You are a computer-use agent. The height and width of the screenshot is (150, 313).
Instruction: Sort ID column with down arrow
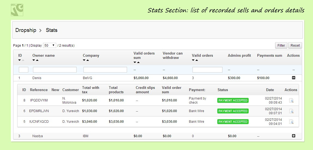pyautogui.click(x=20, y=60)
